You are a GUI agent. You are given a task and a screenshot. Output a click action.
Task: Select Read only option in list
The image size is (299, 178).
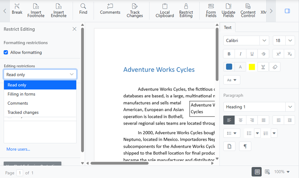pyautogui.click(x=40, y=85)
